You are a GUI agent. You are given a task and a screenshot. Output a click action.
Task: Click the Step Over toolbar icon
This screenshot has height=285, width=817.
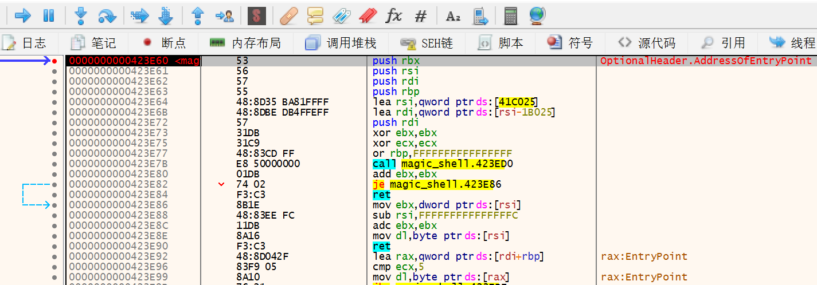tap(107, 15)
